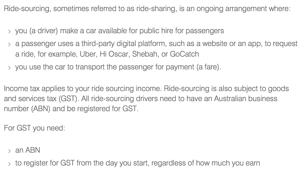The height and width of the screenshot is (169, 306).
Task: Click the chevron bullet beside "you (a driver)"
Action: pyautogui.click(x=9, y=32)
